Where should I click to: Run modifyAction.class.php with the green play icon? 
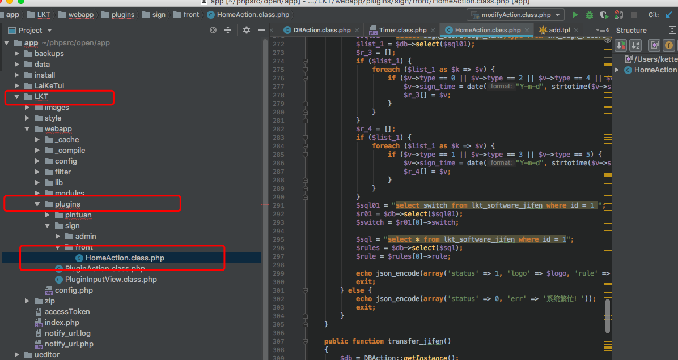coord(575,15)
